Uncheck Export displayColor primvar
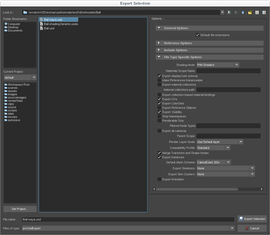This screenshot has width=270, height=235. pos(160,76)
